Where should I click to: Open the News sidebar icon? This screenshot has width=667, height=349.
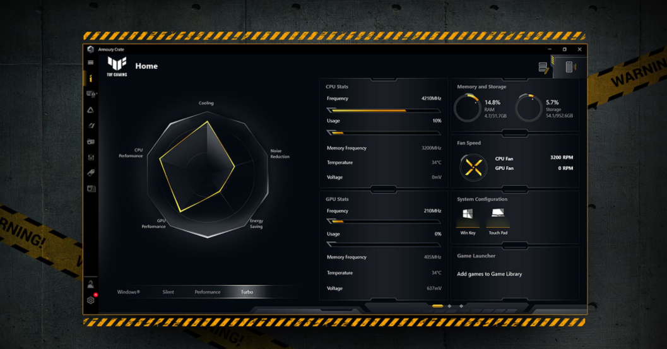point(91,189)
